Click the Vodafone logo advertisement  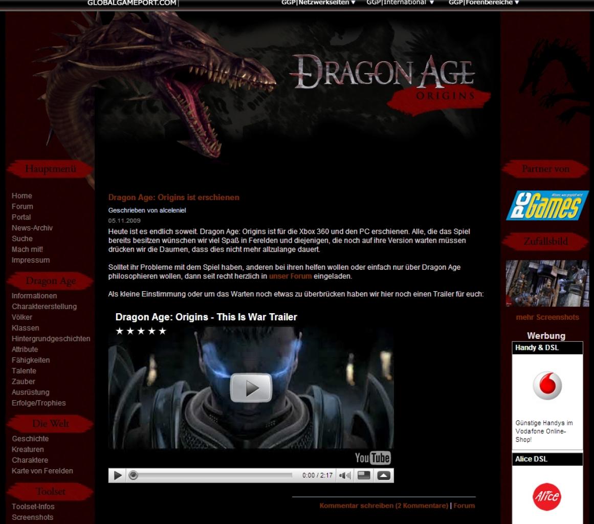pyautogui.click(x=547, y=385)
